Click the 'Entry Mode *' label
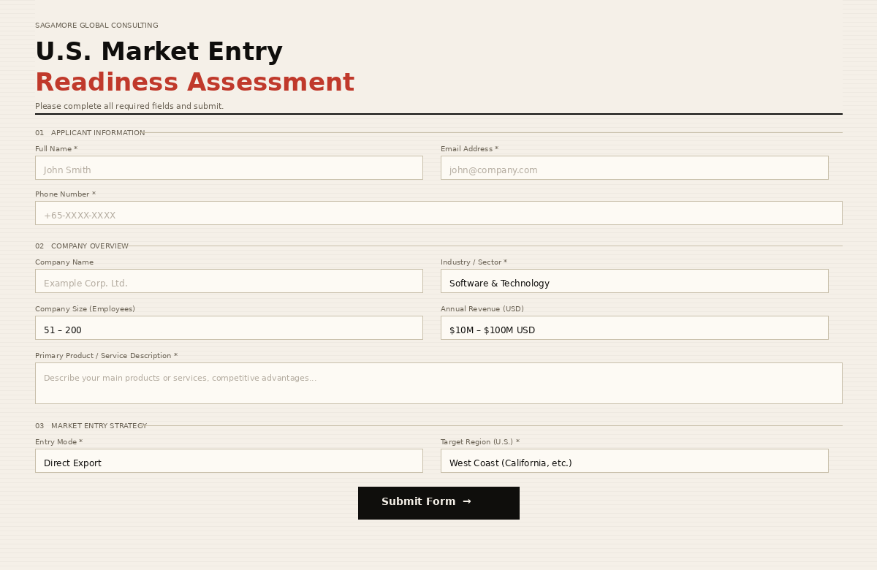The width and height of the screenshot is (877, 570). [x=58, y=442]
